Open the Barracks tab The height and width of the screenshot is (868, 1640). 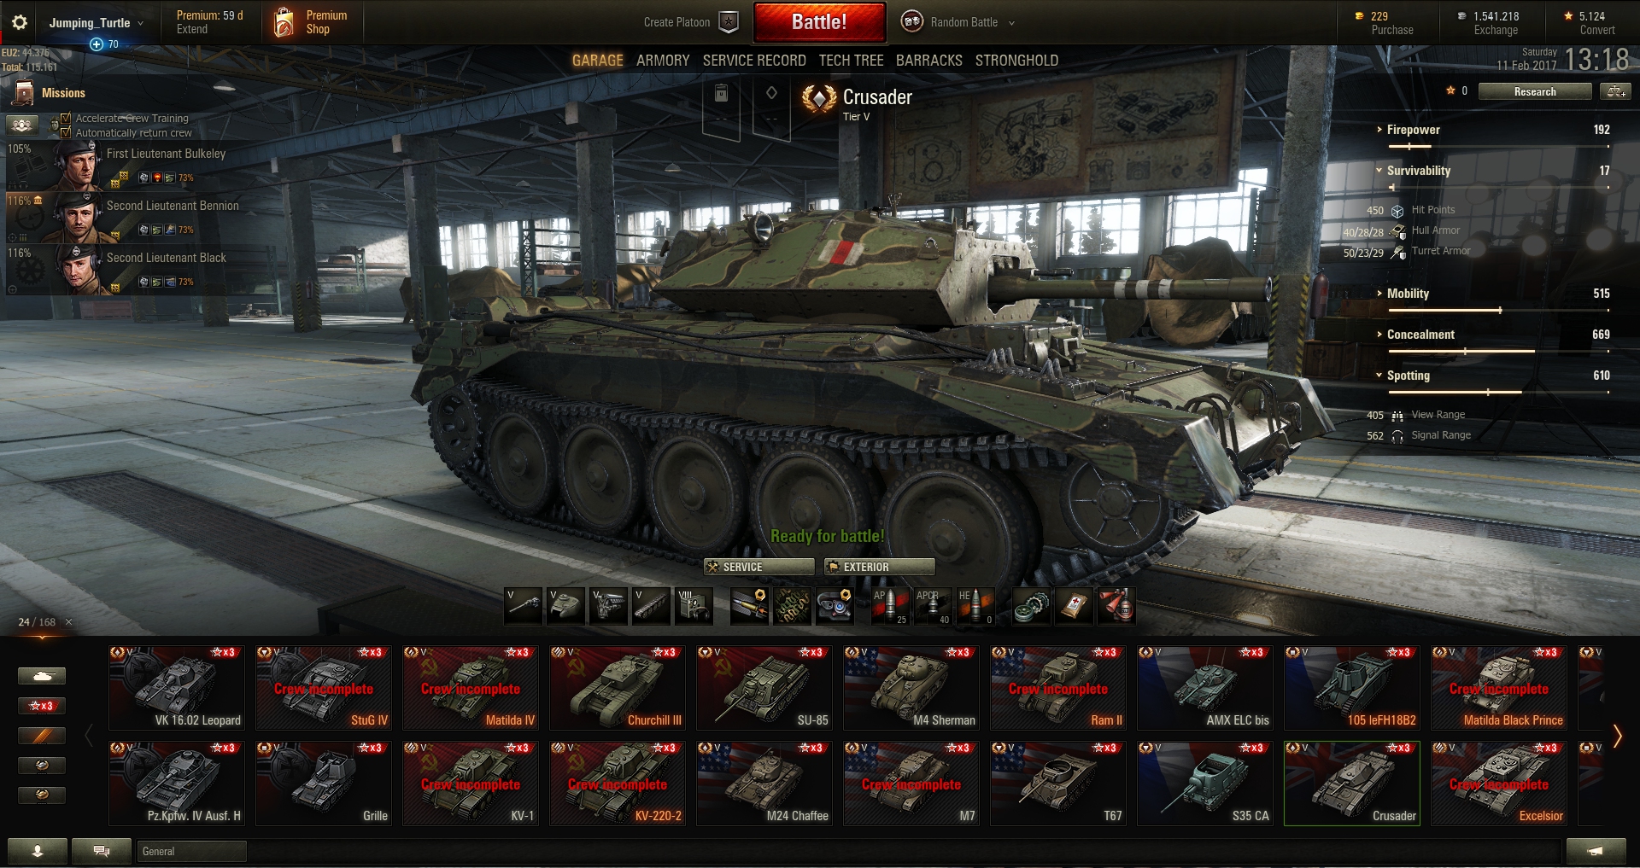pyautogui.click(x=928, y=61)
